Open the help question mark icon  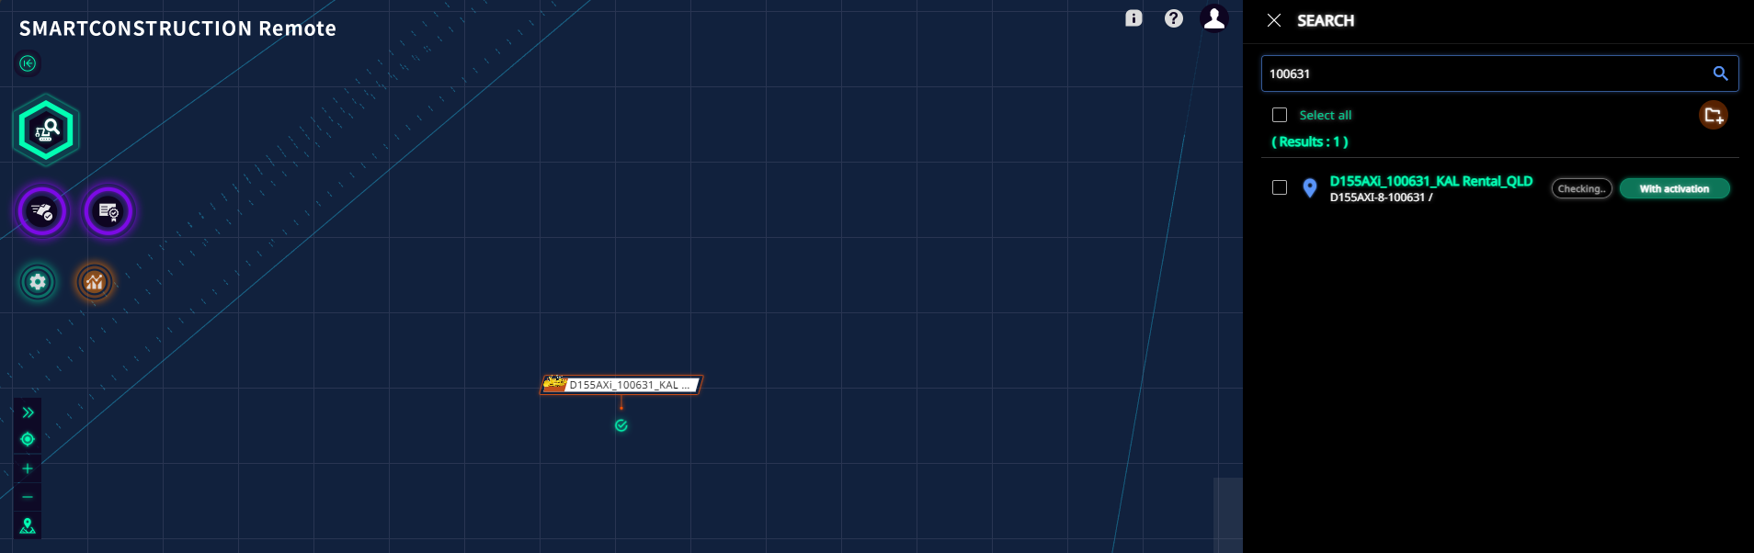(x=1174, y=18)
